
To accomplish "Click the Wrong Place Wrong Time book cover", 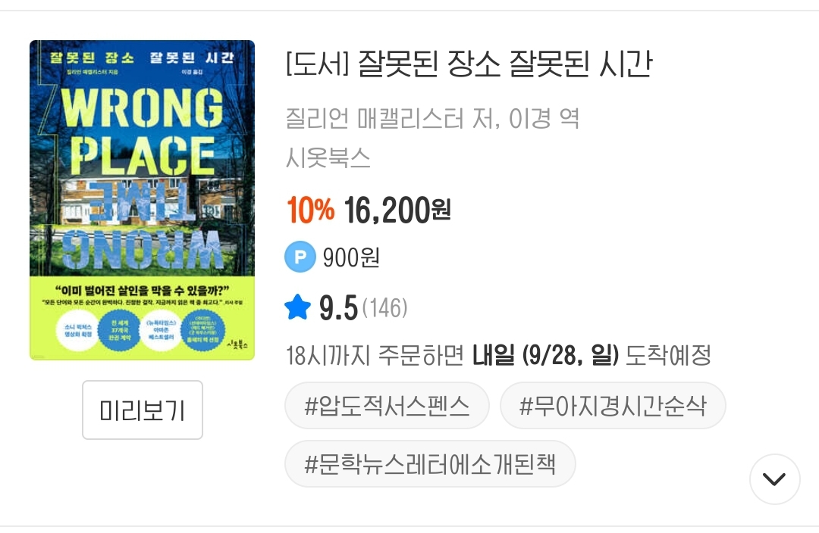I will pyautogui.click(x=142, y=200).
